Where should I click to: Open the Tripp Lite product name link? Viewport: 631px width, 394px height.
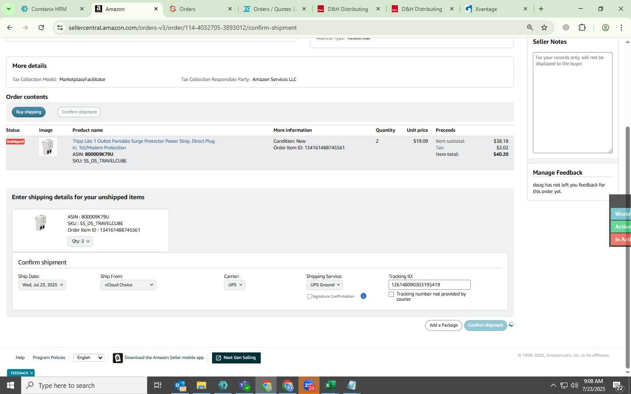(143, 144)
